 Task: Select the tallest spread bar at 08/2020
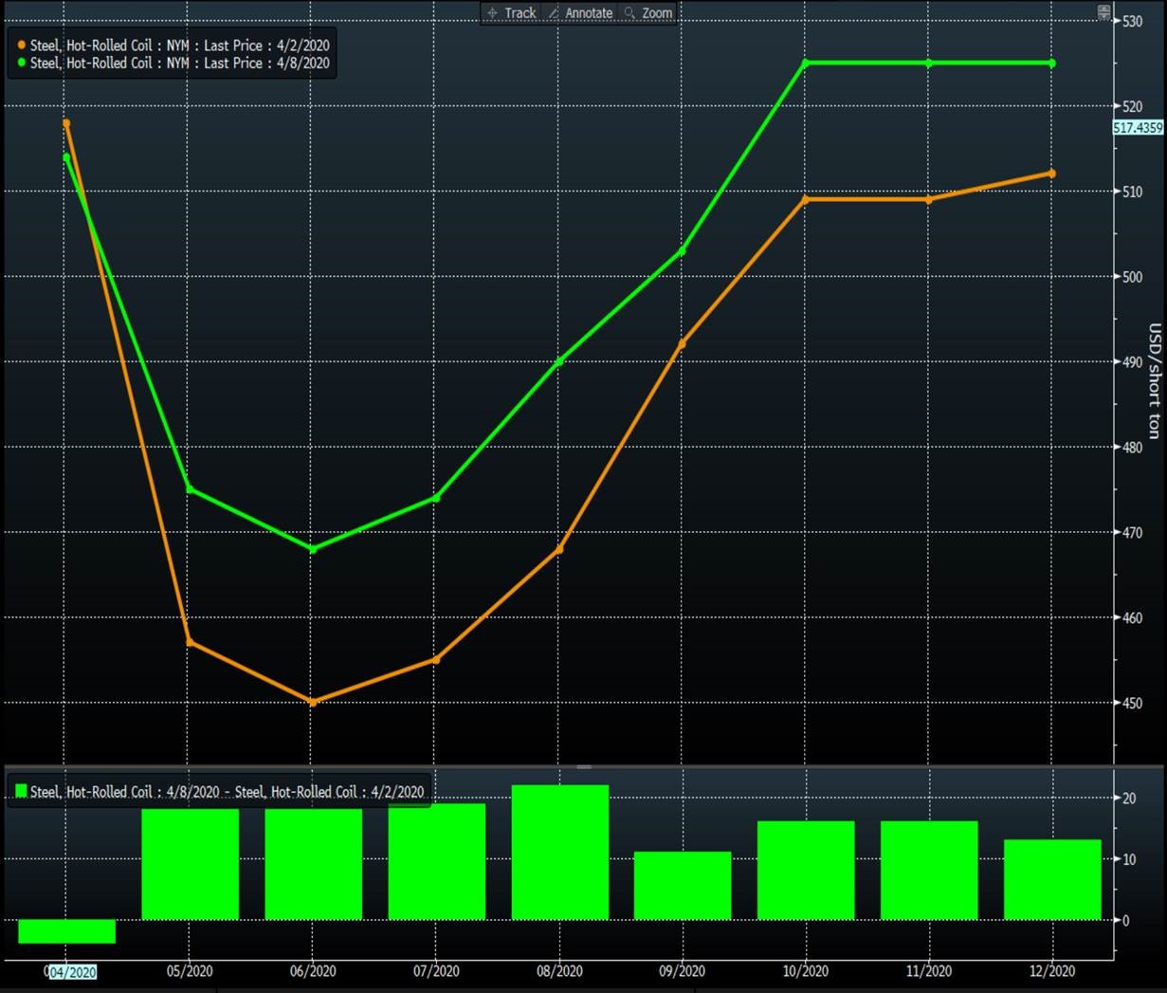click(559, 852)
